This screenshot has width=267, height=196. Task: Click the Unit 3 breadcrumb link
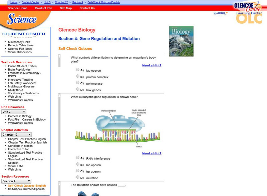(47, 2)
